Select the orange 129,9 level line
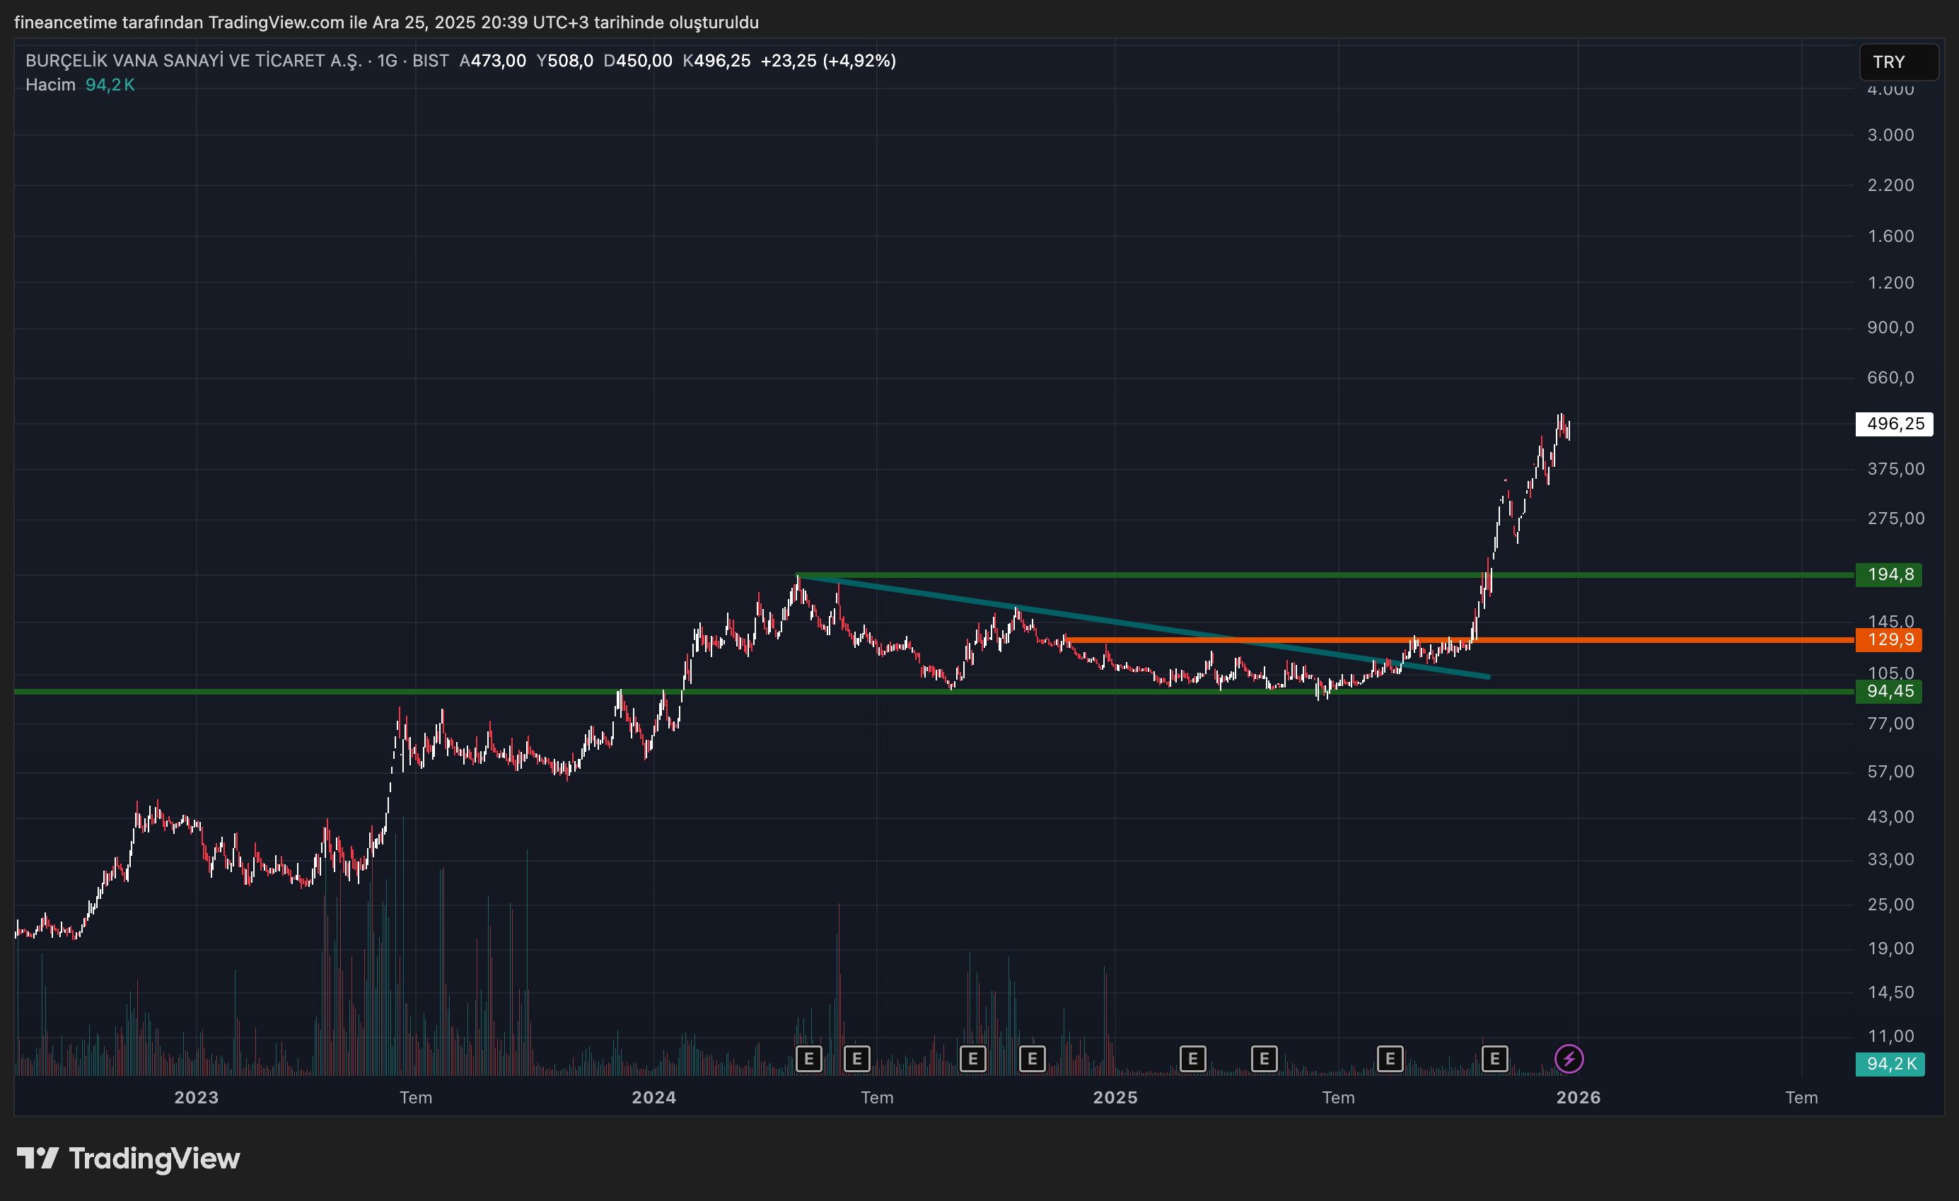The width and height of the screenshot is (1959, 1201). pyautogui.click(x=1351, y=641)
